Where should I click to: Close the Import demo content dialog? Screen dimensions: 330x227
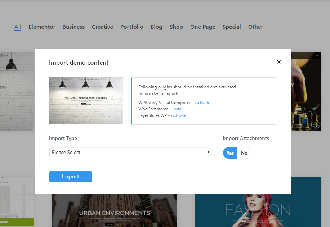(x=278, y=62)
